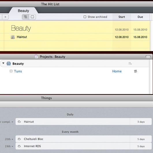Click the repeat arrows icon in Tuns row
153x153 pixels.
135,71
